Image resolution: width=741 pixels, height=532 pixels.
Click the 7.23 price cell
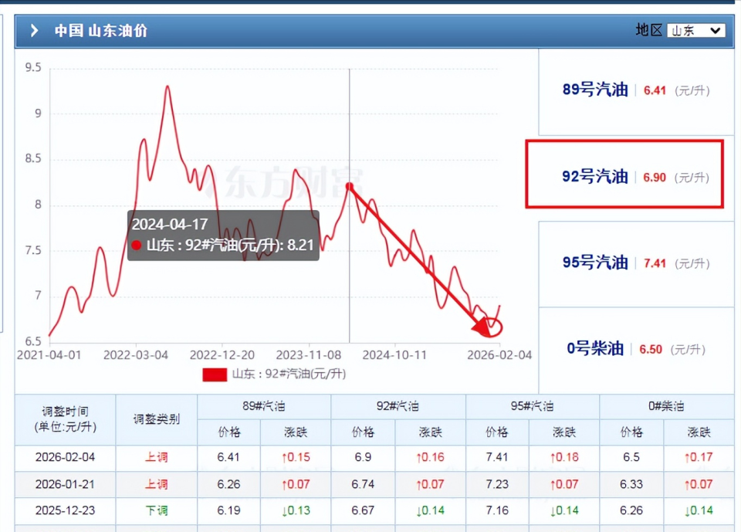pos(497,484)
